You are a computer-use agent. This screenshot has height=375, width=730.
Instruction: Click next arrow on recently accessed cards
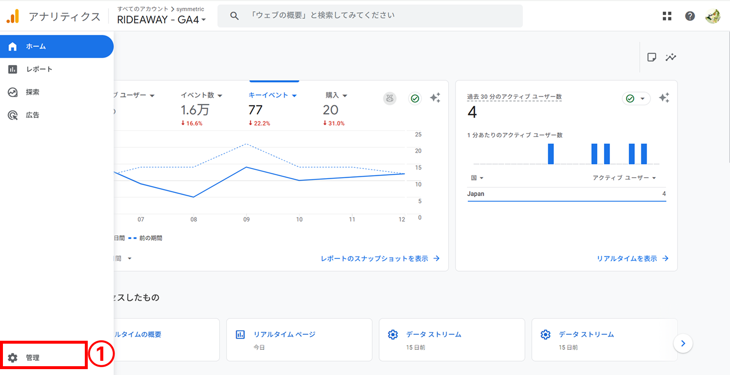point(683,343)
